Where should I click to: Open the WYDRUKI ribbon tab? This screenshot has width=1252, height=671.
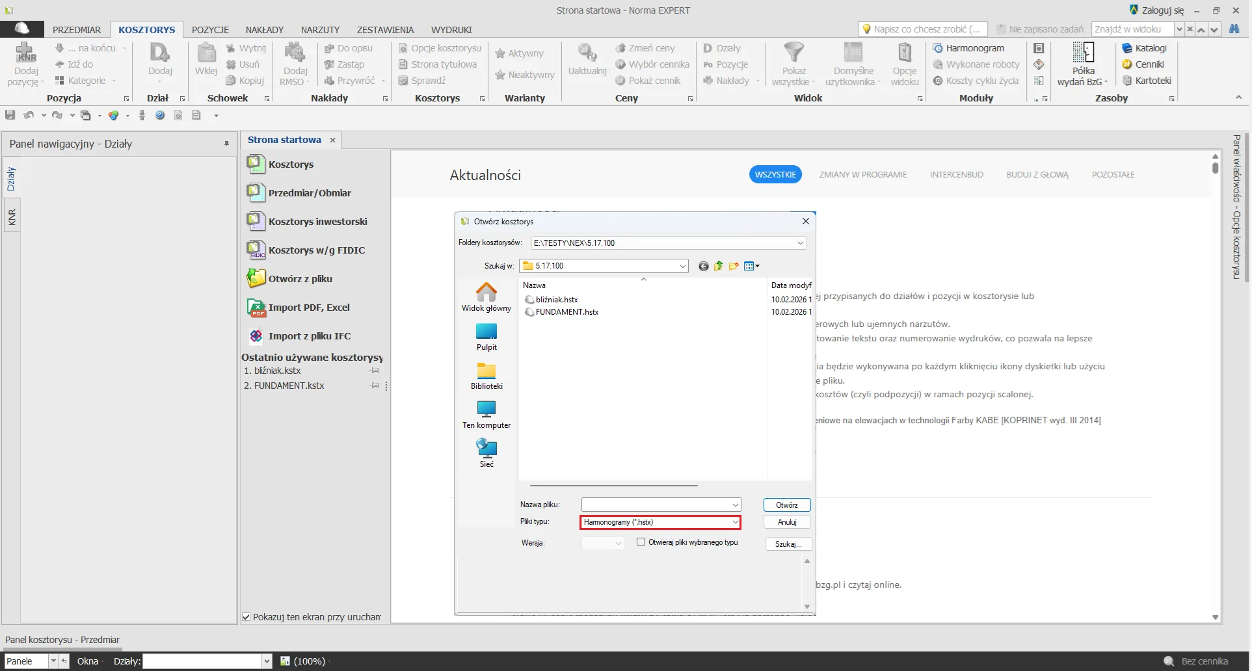point(451,30)
